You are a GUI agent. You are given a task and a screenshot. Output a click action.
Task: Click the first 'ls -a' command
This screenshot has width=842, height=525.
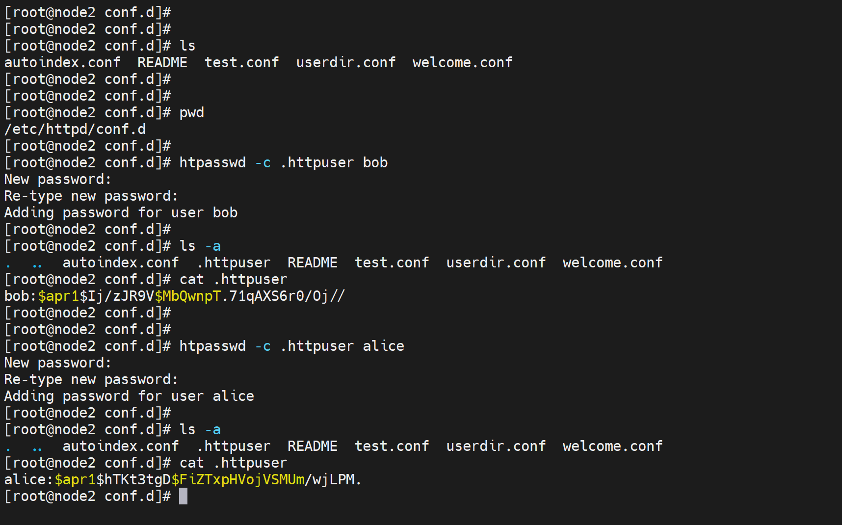click(x=200, y=246)
